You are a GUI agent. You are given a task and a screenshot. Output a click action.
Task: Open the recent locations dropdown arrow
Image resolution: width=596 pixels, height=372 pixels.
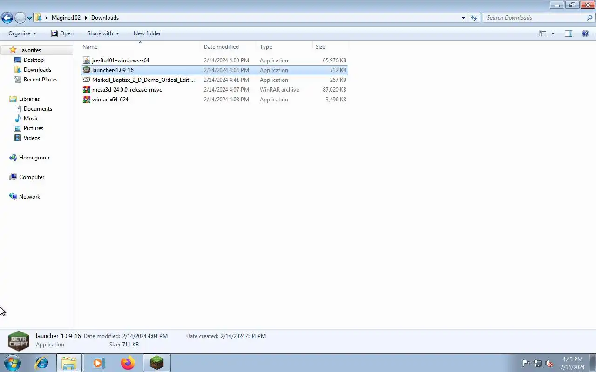(x=29, y=18)
